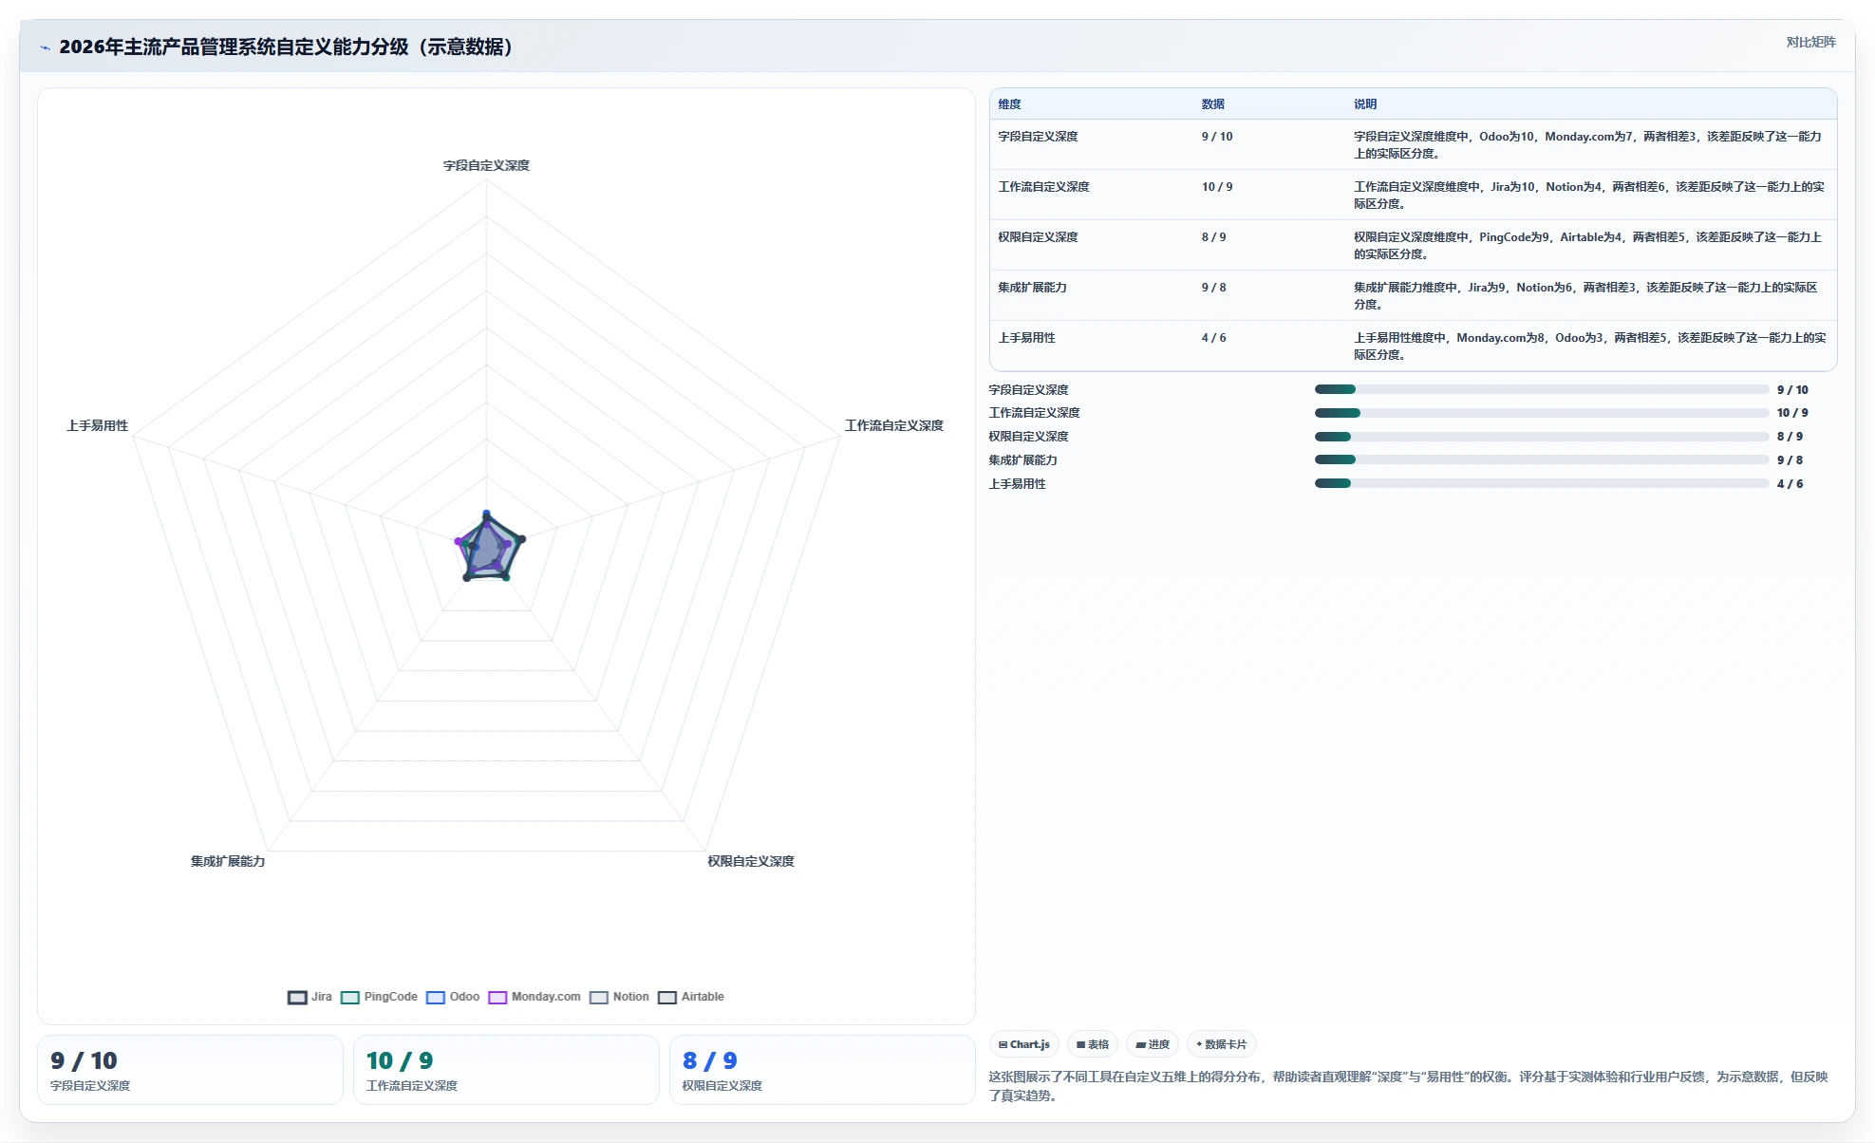Click the 表格 tag chip

coord(1093,1044)
